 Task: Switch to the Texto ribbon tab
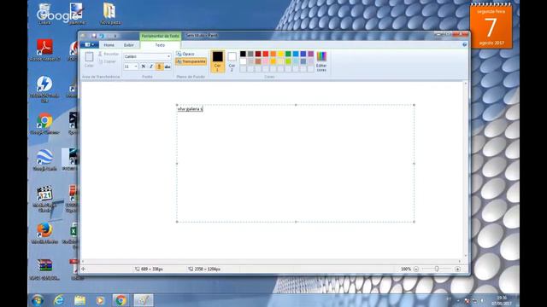[160, 45]
